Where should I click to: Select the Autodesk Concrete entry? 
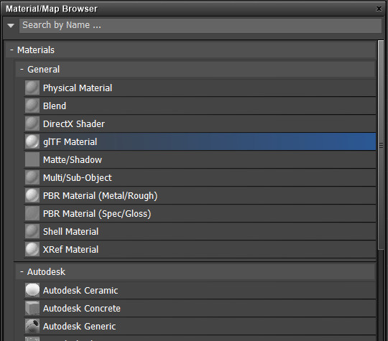(200, 308)
